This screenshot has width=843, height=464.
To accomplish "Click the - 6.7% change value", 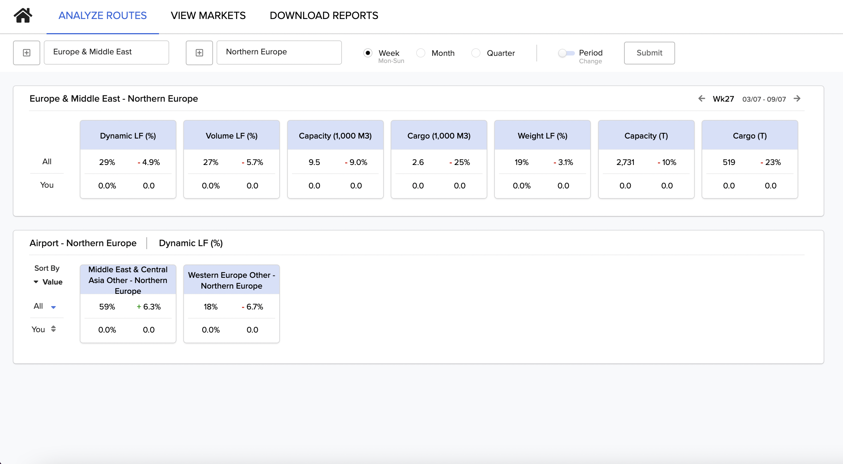I will tap(252, 307).
